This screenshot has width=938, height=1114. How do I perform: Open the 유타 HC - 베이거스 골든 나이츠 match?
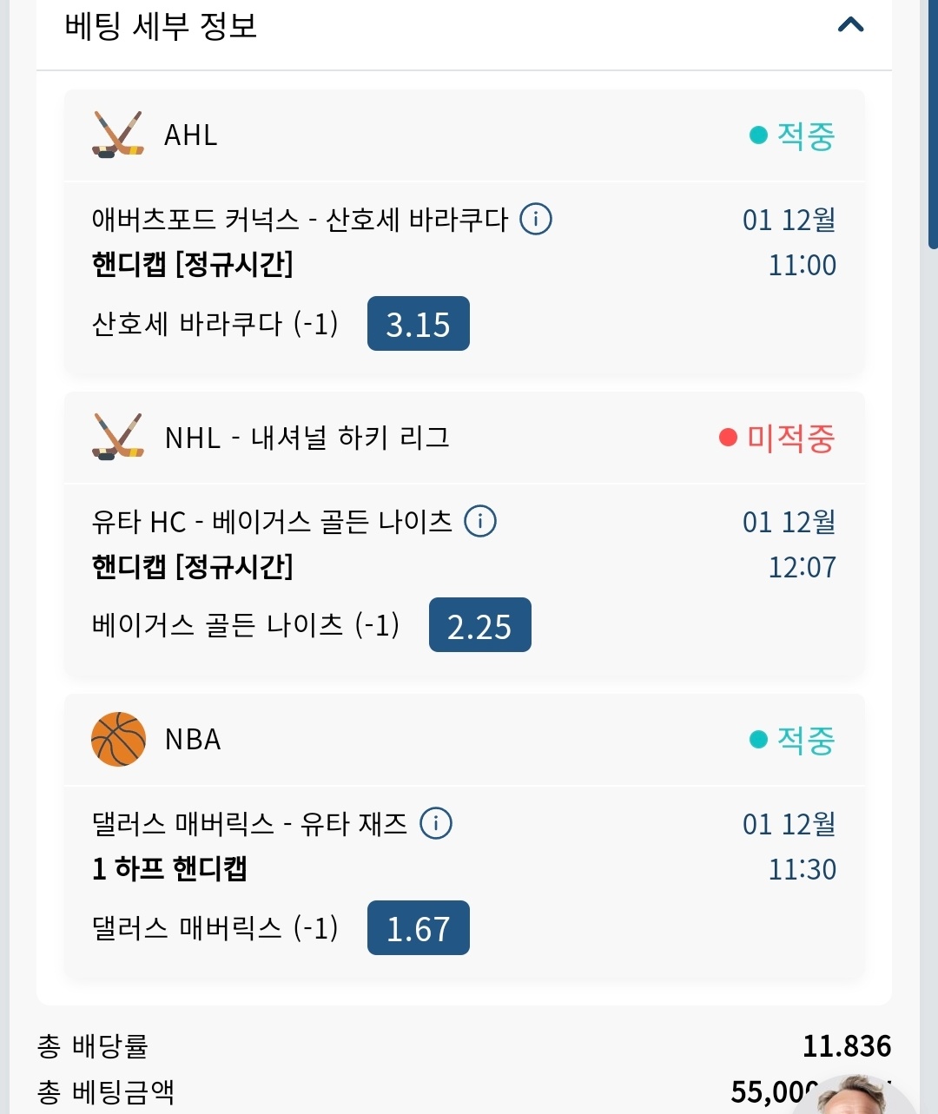tap(272, 522)
